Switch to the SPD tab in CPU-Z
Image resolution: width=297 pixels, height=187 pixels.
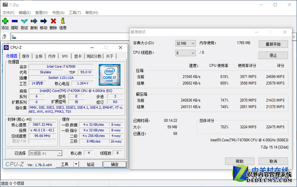(65, 56)
